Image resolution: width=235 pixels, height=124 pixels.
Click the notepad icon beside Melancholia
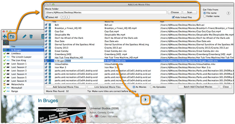tap(5, 84)
